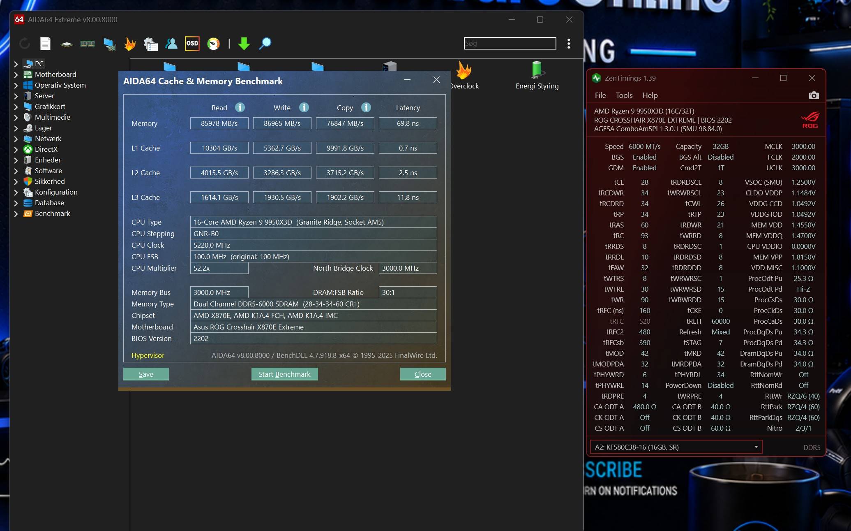851x531 pixels.
Task: Click the CPU Type value field
Action: (x=314, y=222)
